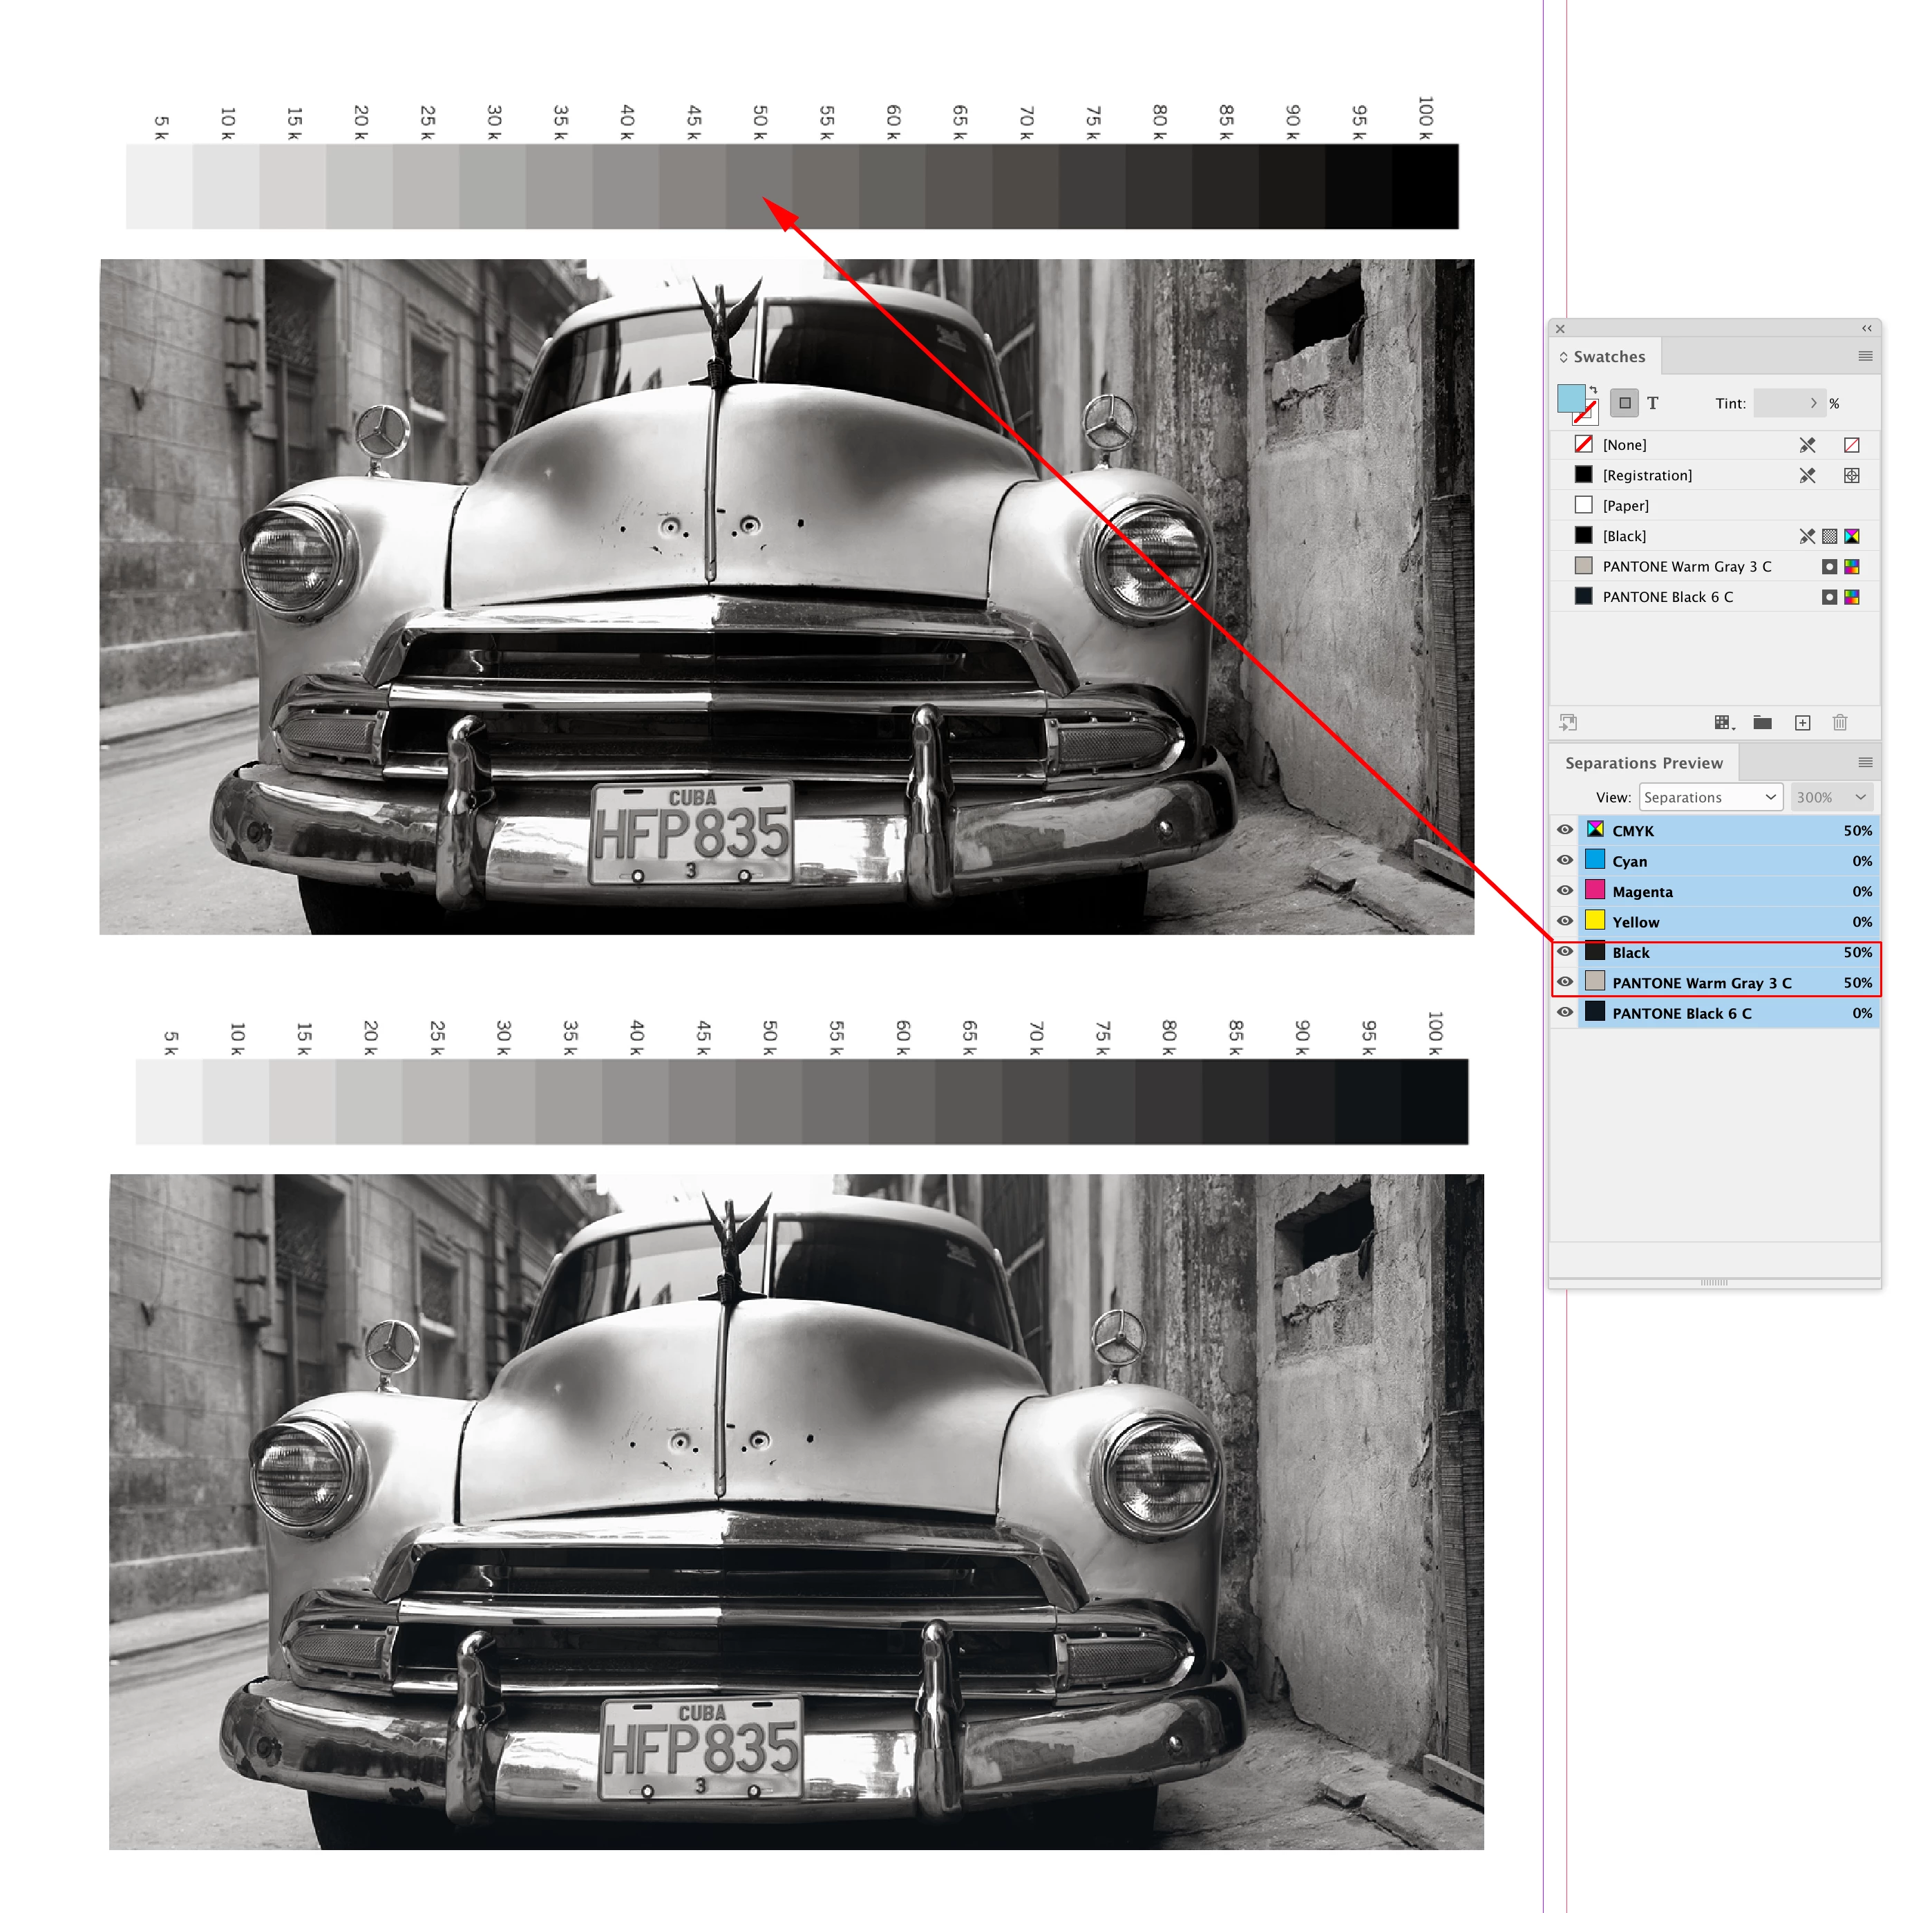Hide the Cyan separation eye icon
Viewport: 1932px width, 1913px height.
[x=1565, y=861]
